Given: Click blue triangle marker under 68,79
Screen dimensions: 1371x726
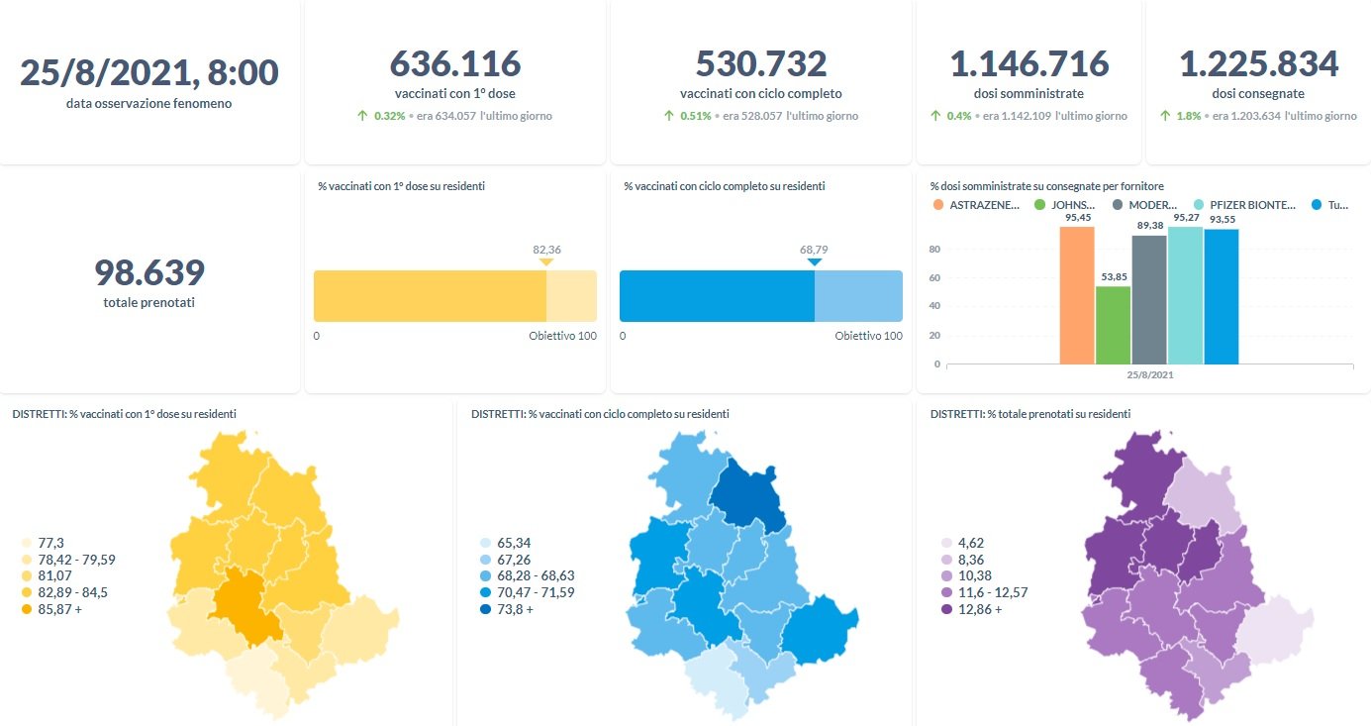Looking at the screenshot, I should point(814,262).
